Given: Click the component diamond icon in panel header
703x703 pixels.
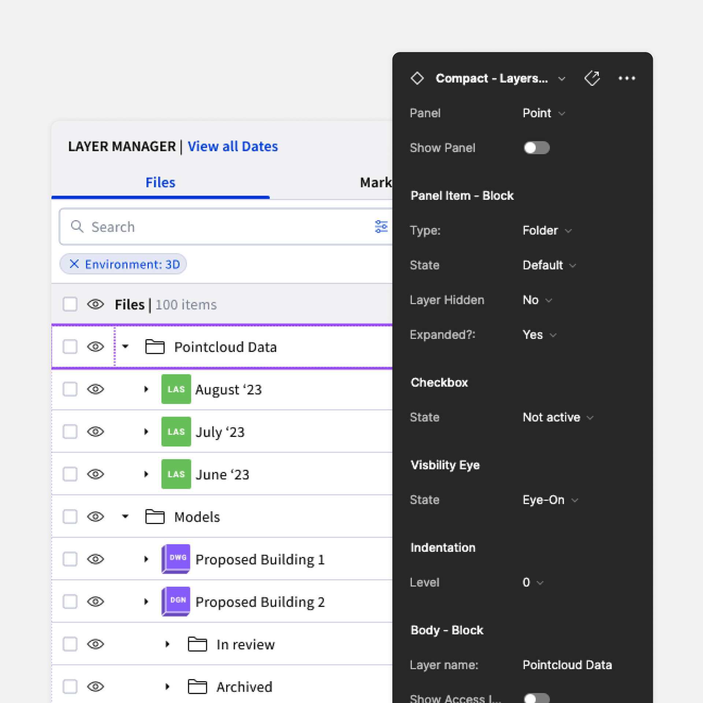Looking at the screenshot, I should [x=417, y=78].
